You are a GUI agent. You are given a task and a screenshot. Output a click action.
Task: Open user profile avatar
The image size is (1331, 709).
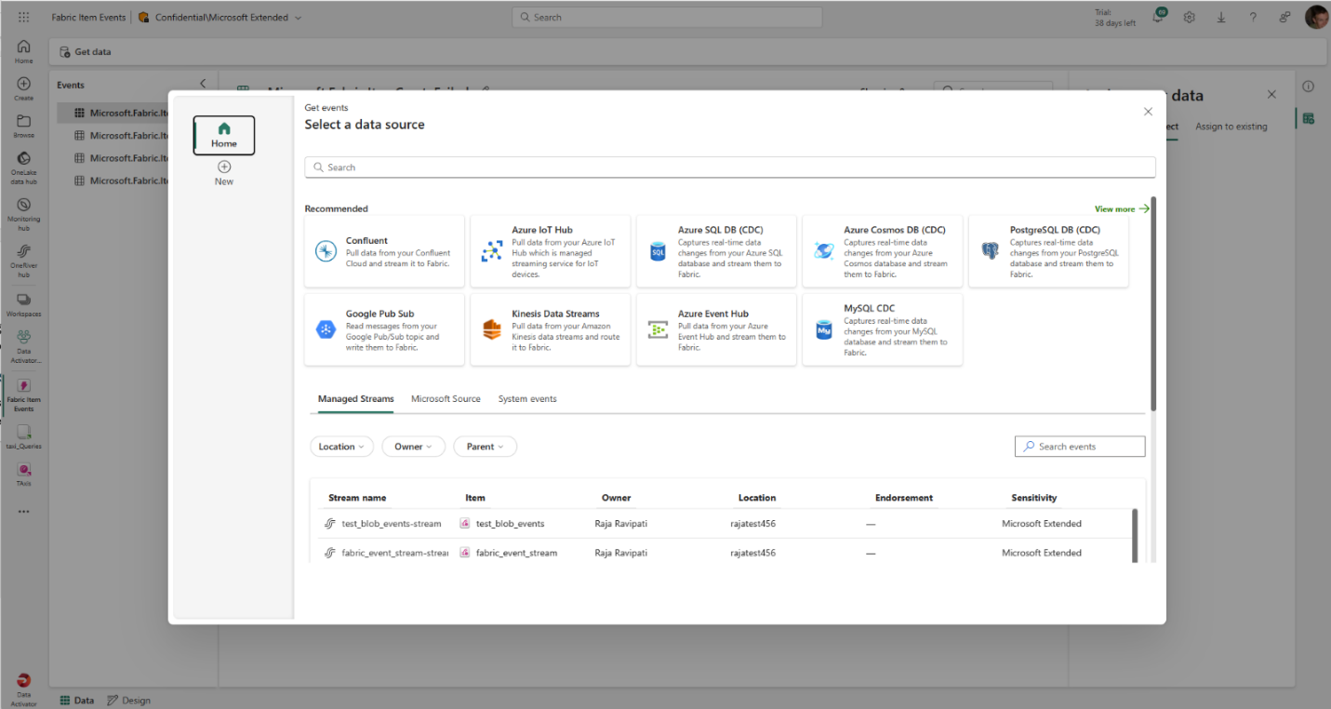click(1316, 17)
